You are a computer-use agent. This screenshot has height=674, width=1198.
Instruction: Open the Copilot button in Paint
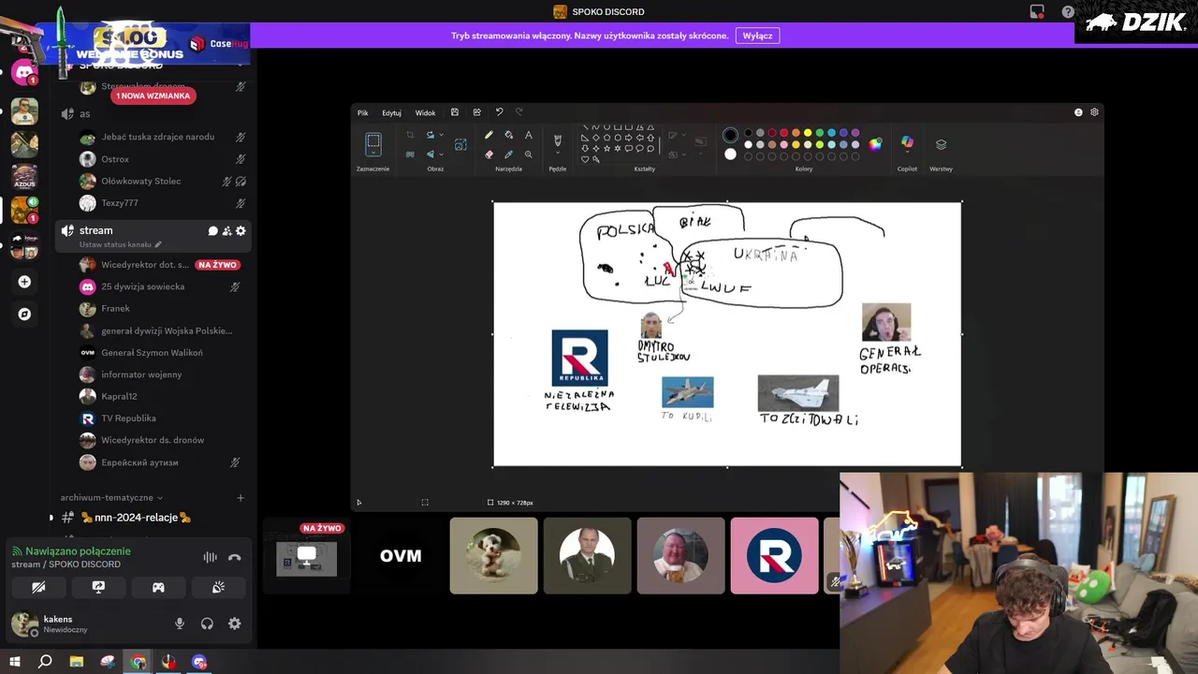click(907, 143)
